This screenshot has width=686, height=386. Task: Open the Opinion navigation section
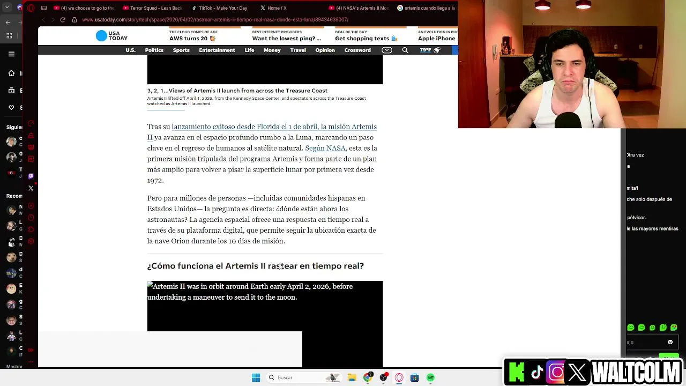coord(325,50)
